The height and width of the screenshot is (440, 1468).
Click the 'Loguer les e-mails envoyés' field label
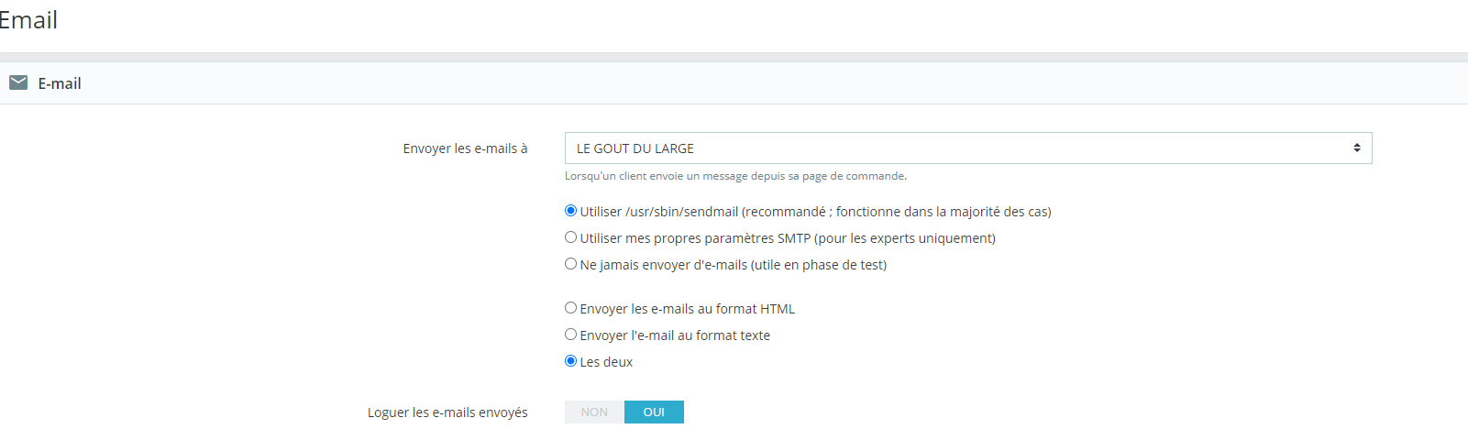point(447,412)
